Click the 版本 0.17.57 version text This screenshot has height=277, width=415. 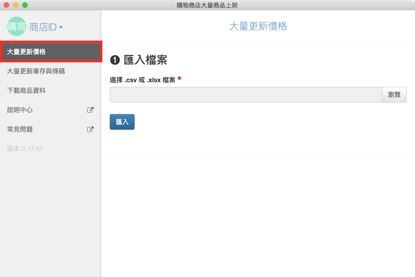25,149
